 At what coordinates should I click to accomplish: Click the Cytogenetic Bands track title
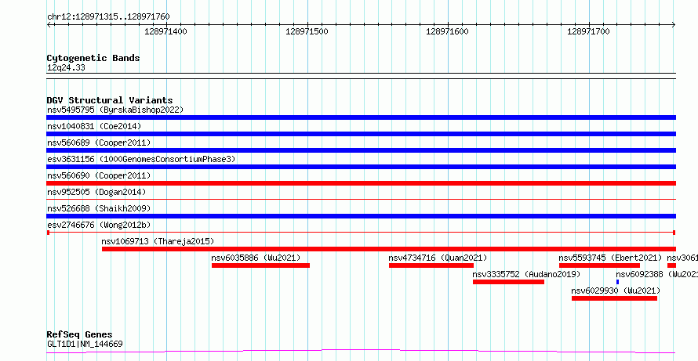click(93, 58)
